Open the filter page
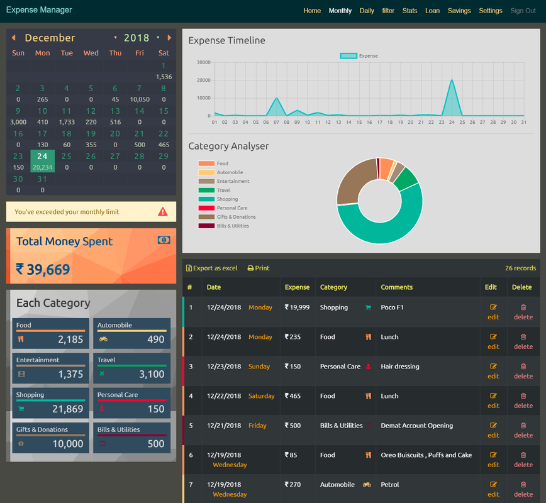The height and width of the screenshot is (503, 546). coord(388,11)
